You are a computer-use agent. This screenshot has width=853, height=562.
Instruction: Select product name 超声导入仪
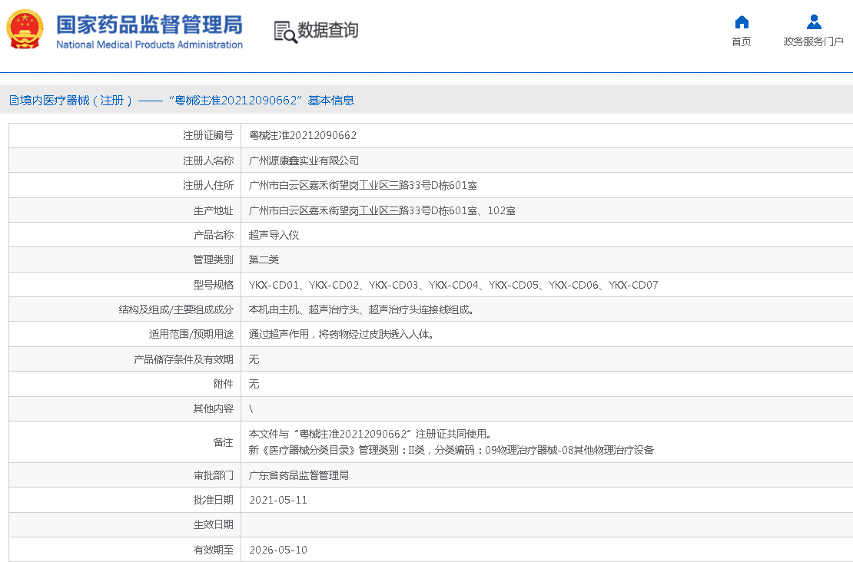(x=274, y=235)
